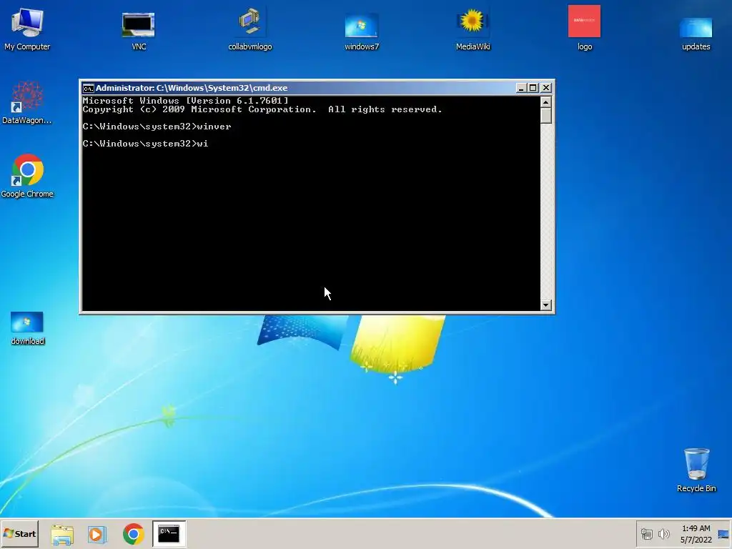Click the cmd.exe taskbar button
The width and height of the screenshot is (732, 549).
169,533
